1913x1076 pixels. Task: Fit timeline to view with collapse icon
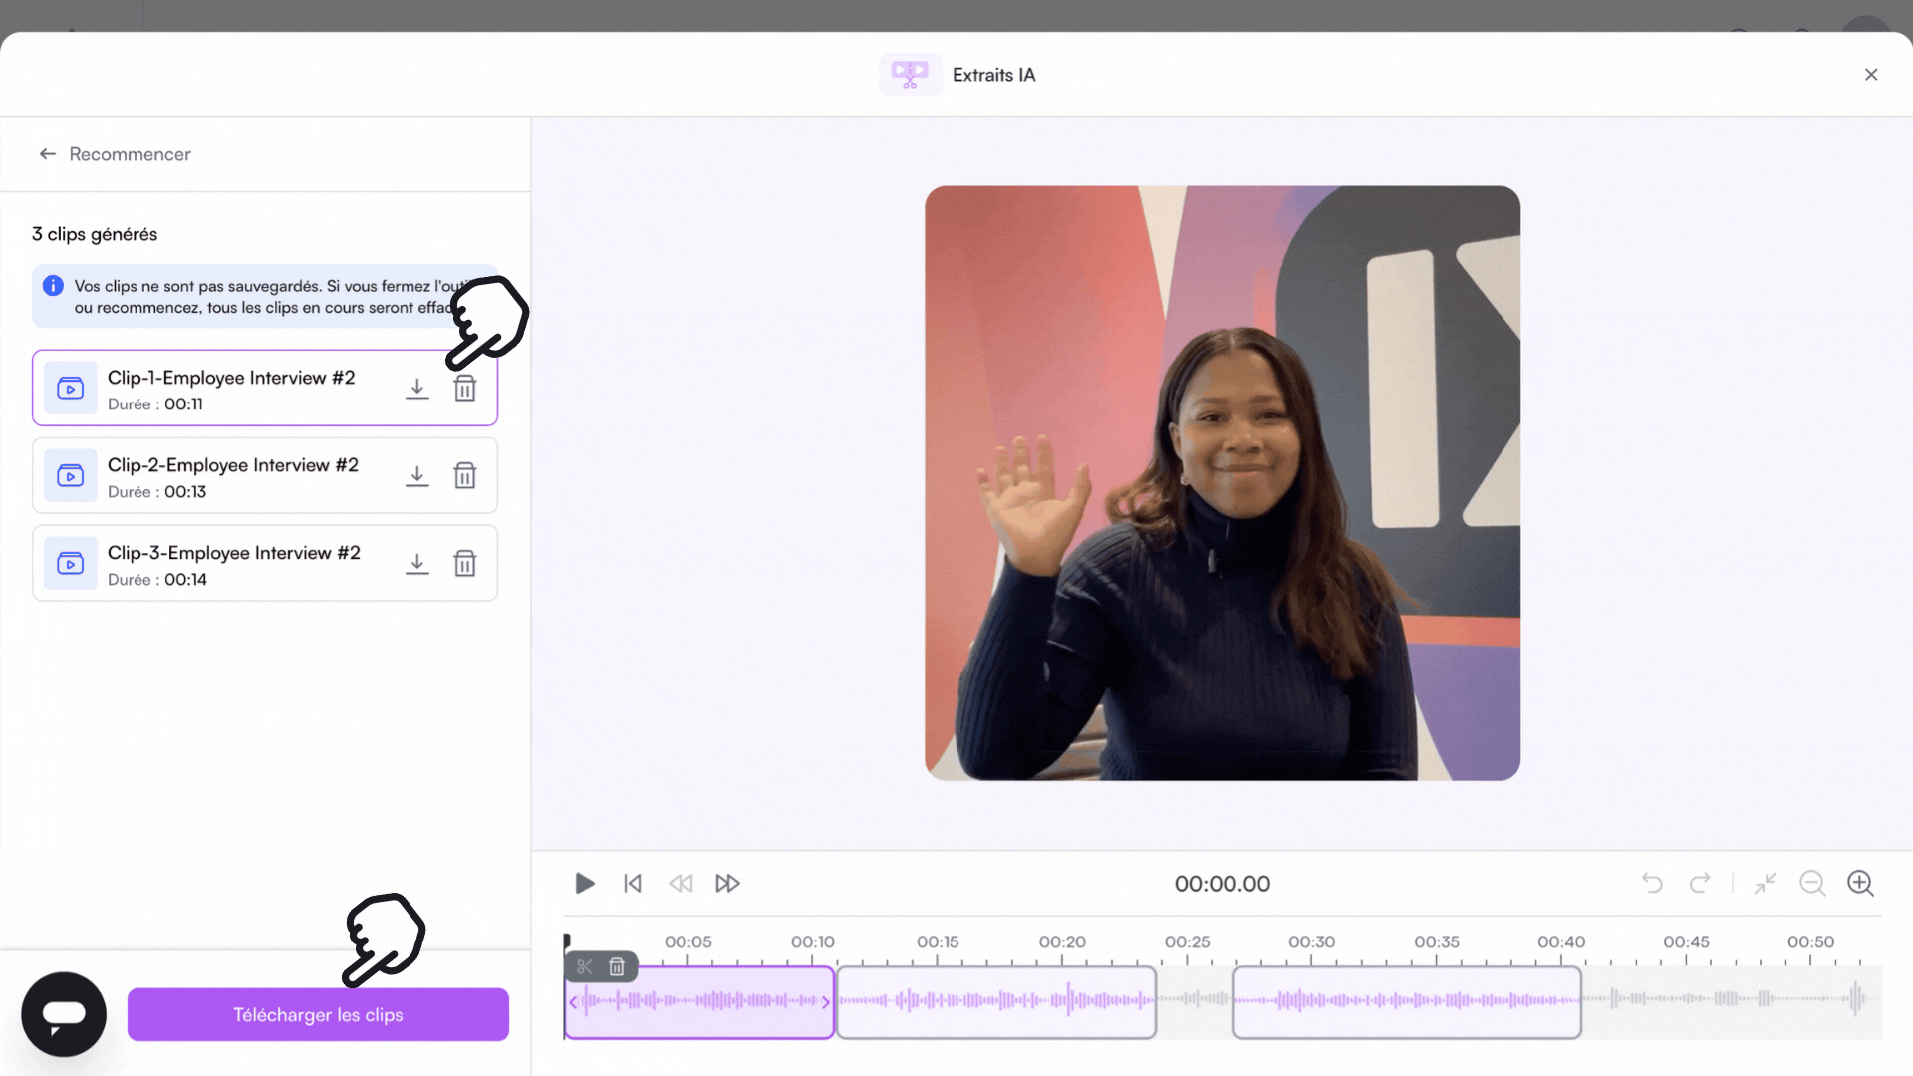pyautogui.click(x=1766, y=884)
